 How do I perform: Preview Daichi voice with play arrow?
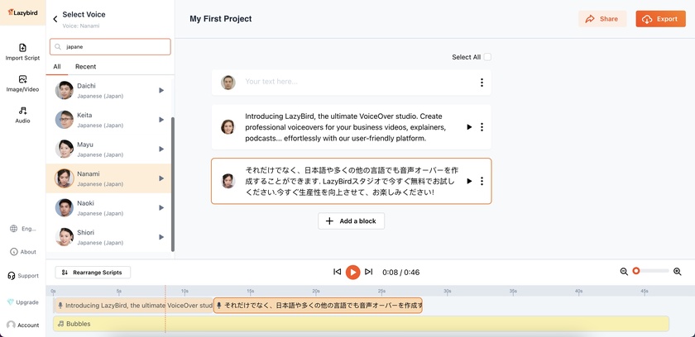tap(161, 90)
